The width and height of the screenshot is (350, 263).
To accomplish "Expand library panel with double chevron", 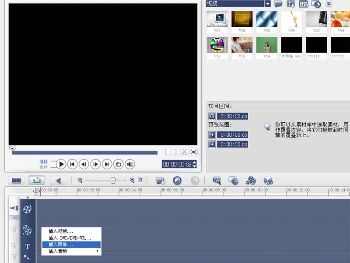I will click(329, 4).
